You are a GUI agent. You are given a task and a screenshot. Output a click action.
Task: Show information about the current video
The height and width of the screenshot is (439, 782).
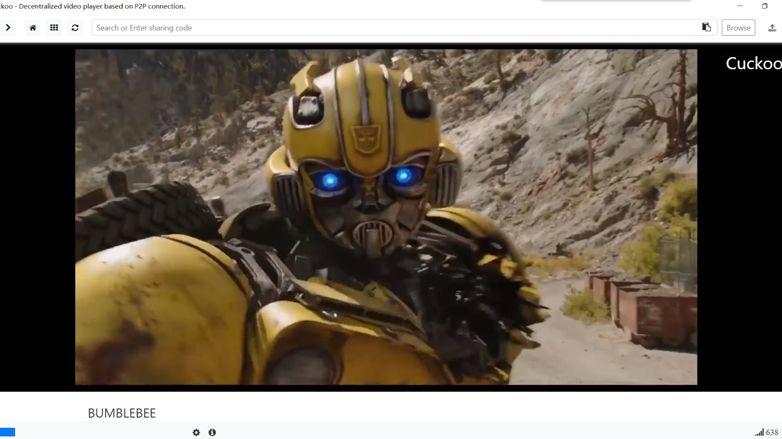point(213,432)
